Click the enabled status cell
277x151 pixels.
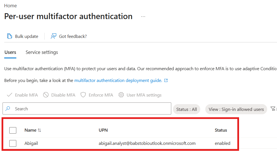click(222, 143)
